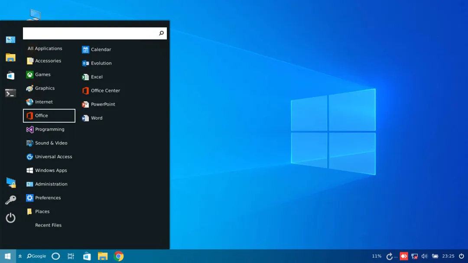This screenshot has height=263, width=468.
Task: Select the Internet category
Action: tap(49, 102)
